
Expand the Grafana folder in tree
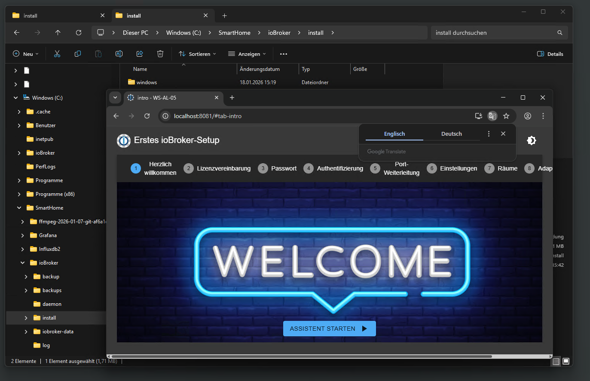click(23, 235)
